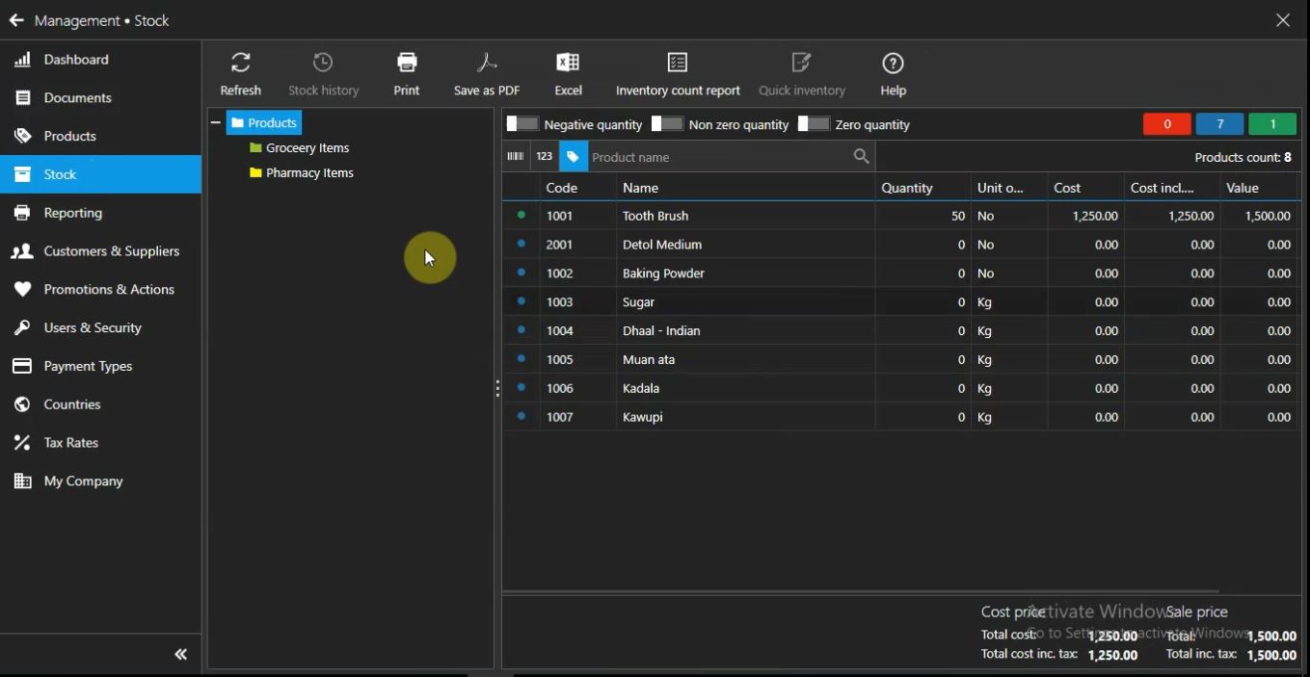Go back using the arrow beside Management

(x=16, y=20)
